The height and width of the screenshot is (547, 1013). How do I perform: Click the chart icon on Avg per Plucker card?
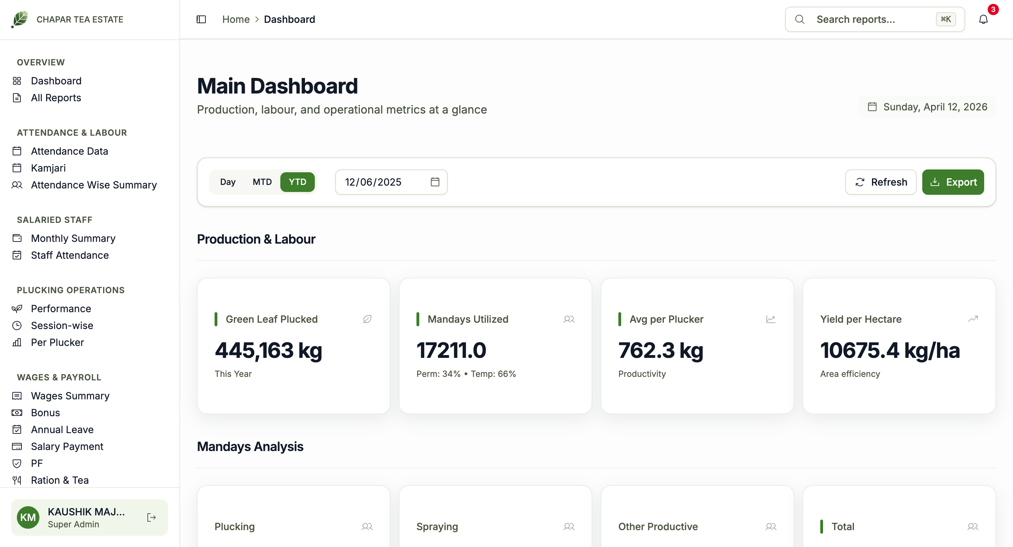click(771, 319)
